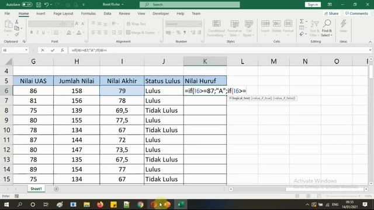Click Merge & Center button
Screen dimensions: 374x210
(x=141, y=33)
